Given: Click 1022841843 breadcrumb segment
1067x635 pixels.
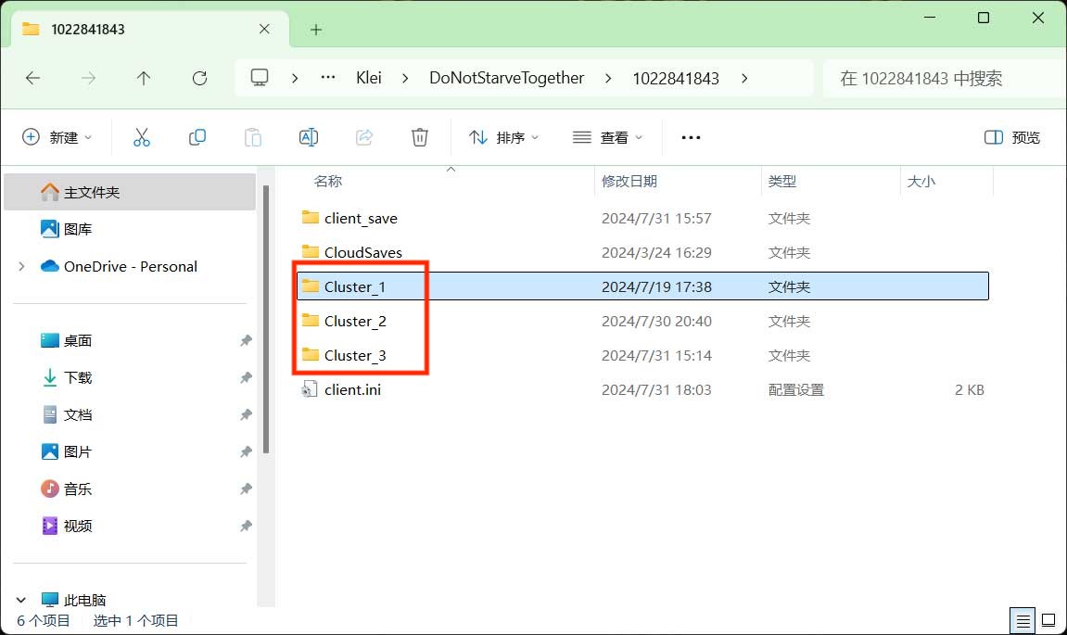Looking at the screenshot, I should tap(676, 78).
